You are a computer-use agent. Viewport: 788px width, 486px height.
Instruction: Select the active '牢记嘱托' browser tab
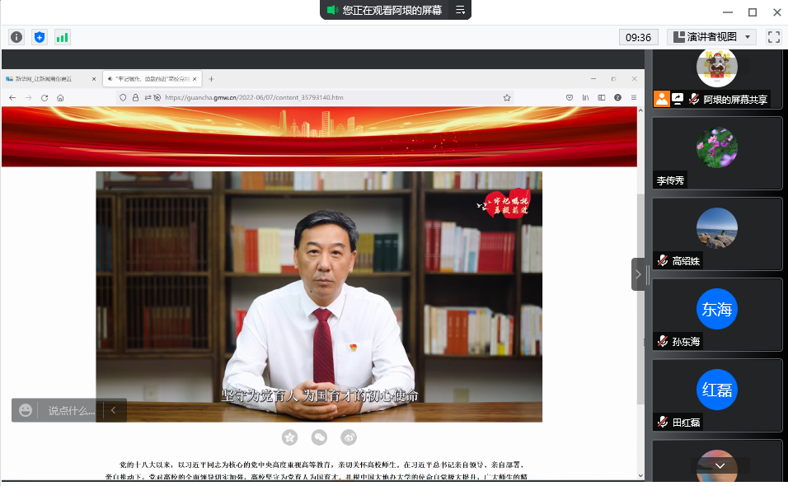pyautogui.click(x=152, y=79)
